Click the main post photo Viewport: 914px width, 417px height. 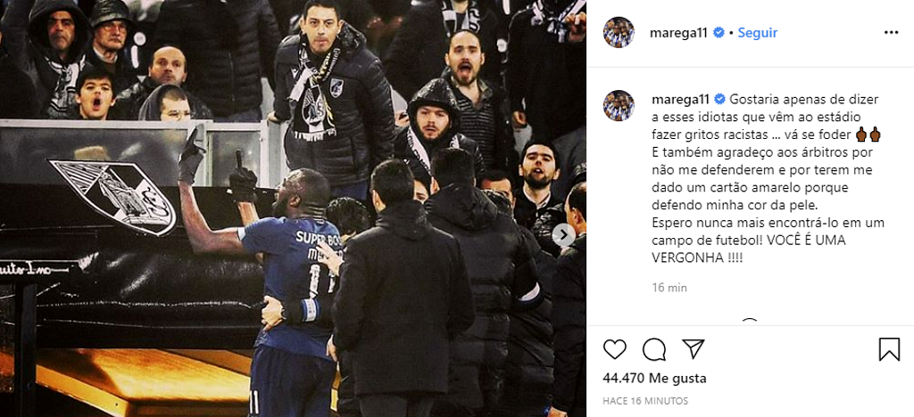click(x=293, y=208)
